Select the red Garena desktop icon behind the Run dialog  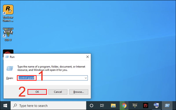click(8, 51)
